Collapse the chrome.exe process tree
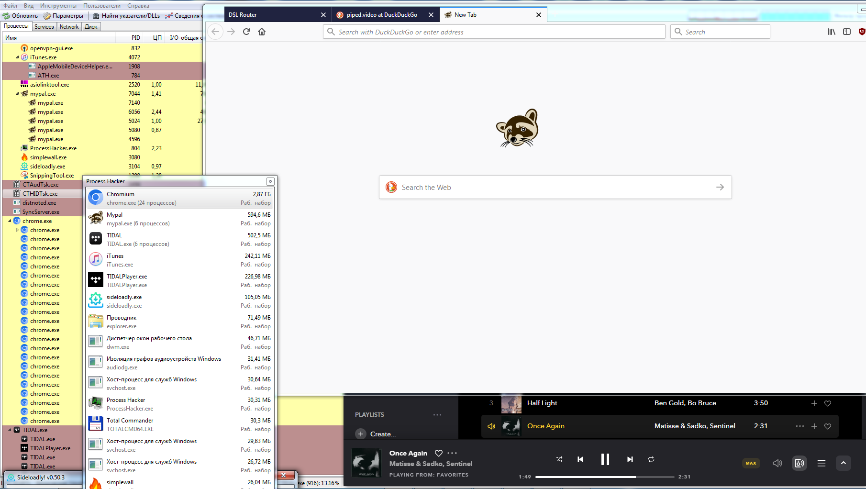This screenshot has height=489, width=866. (x=10, y=221)
